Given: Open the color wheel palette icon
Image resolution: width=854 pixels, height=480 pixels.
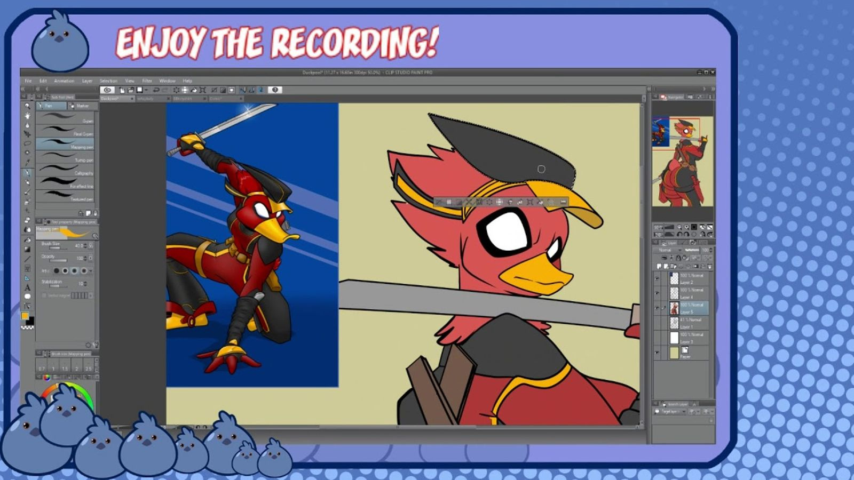Looking at the screenshot, I should coord(46,377).
